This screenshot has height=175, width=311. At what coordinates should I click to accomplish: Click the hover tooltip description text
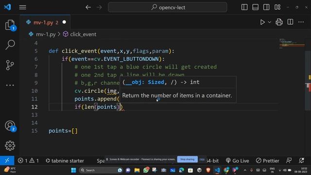[x=177, y=95]
